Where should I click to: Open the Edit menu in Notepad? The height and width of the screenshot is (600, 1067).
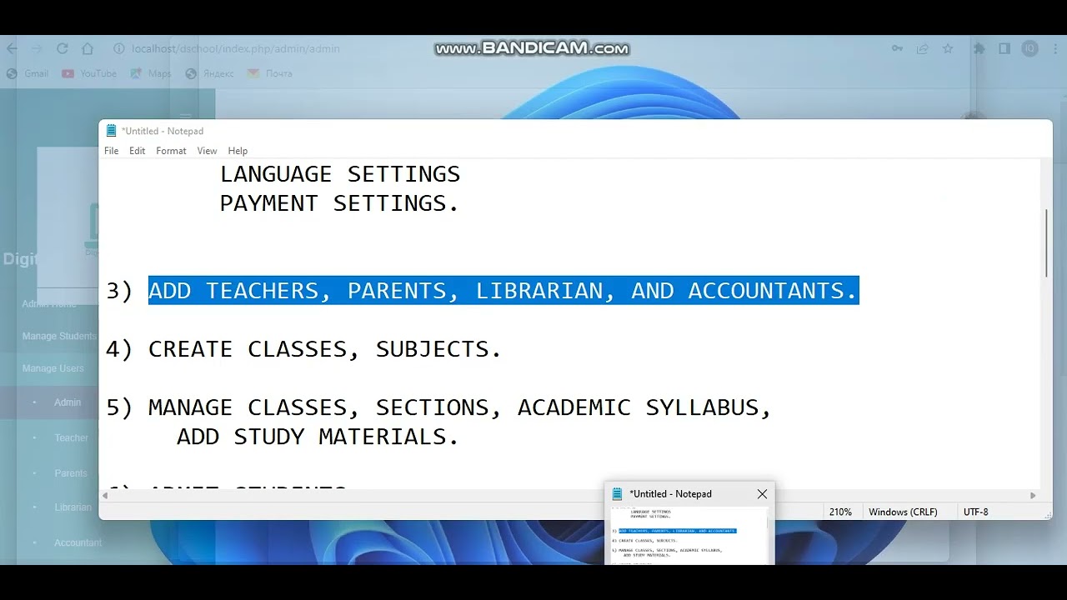(137, 151)
